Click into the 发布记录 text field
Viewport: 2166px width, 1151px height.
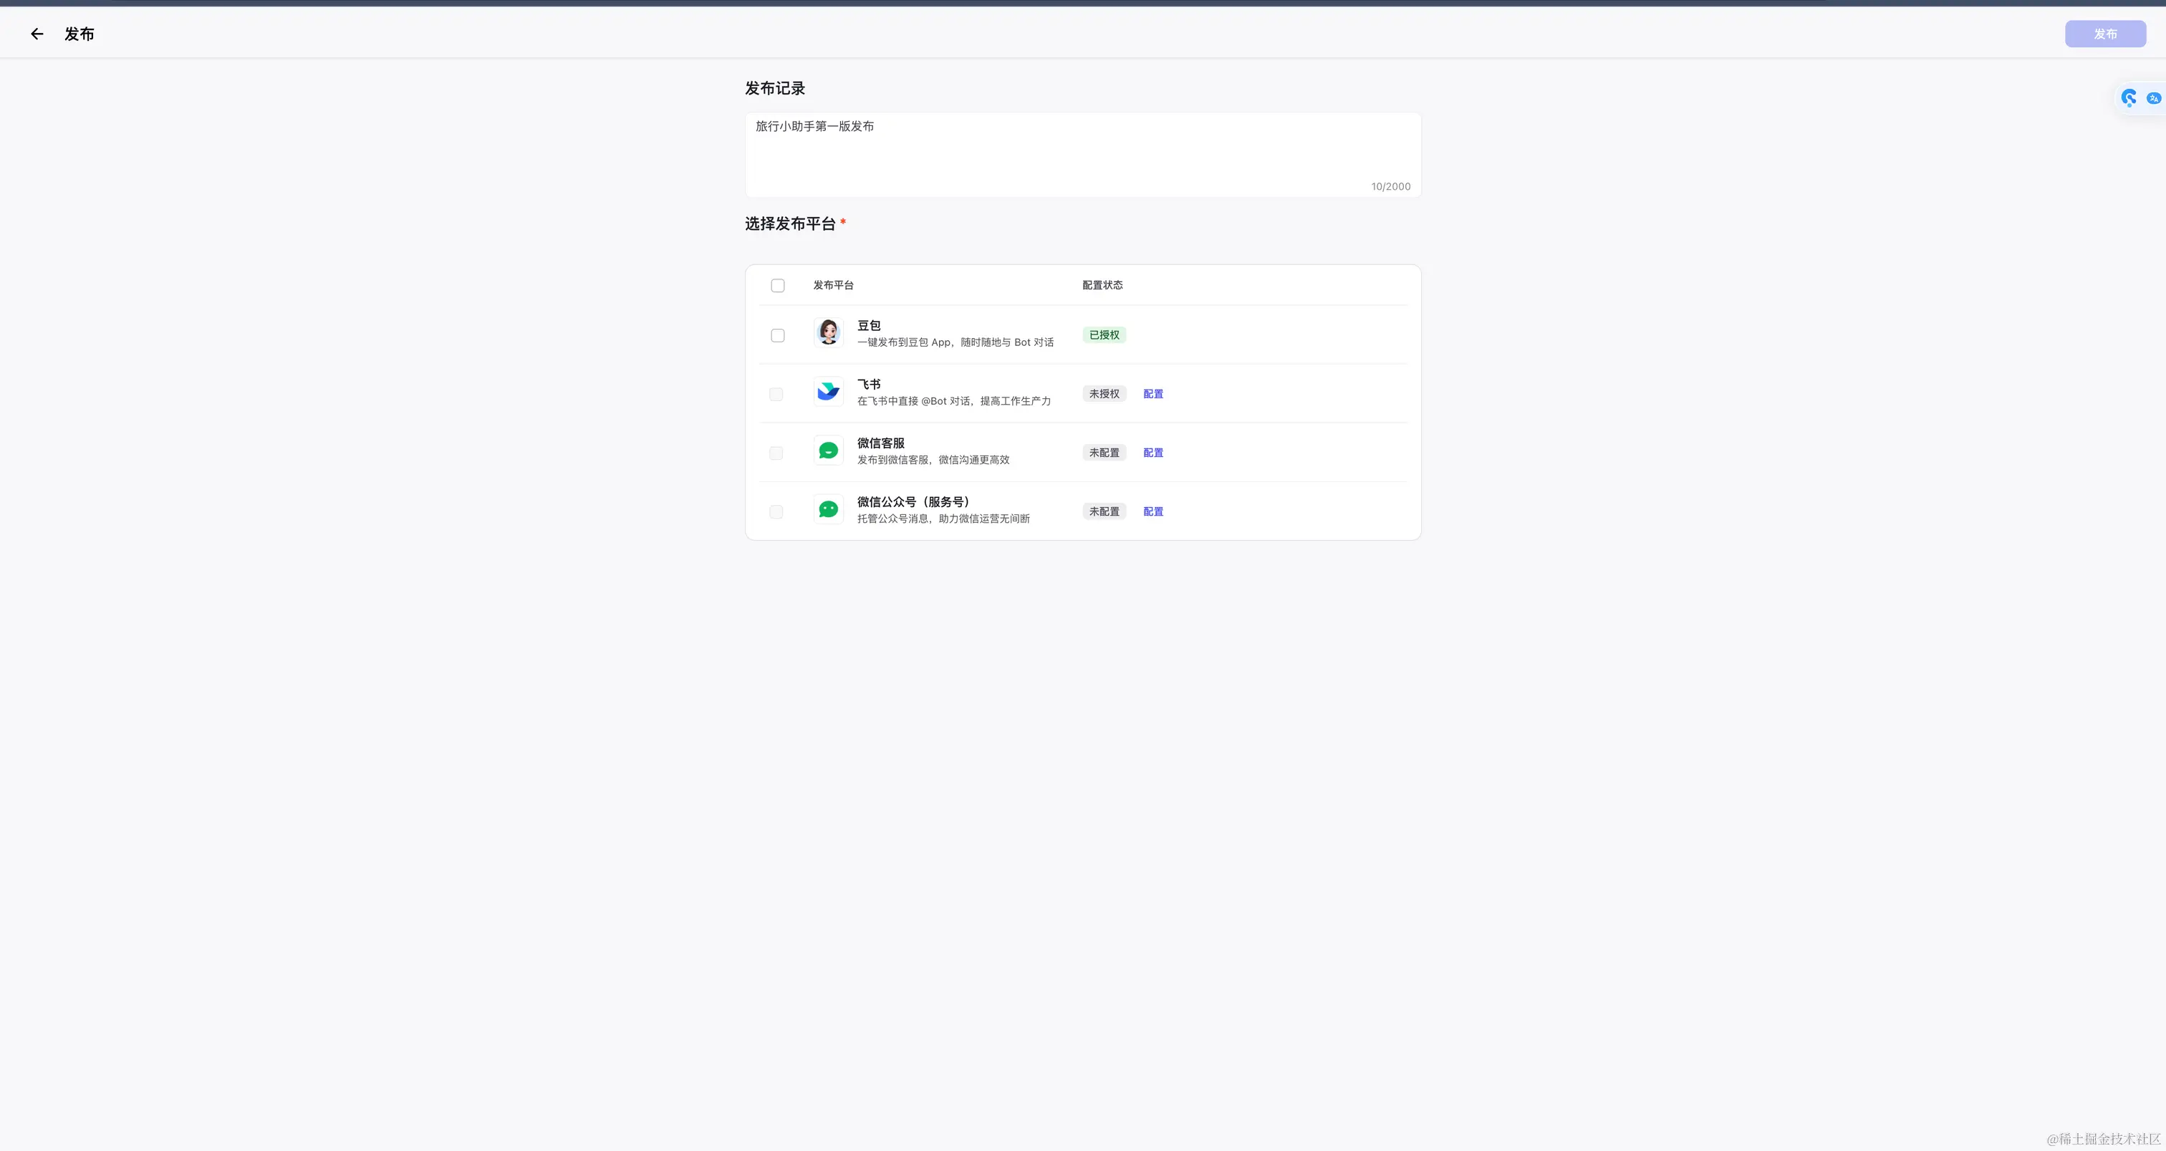(x=1082, y=155)
